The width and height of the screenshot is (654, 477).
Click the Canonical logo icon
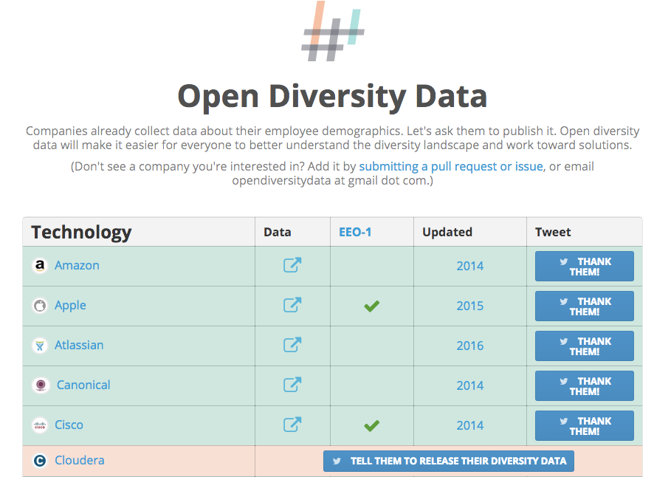pos(41,385)
